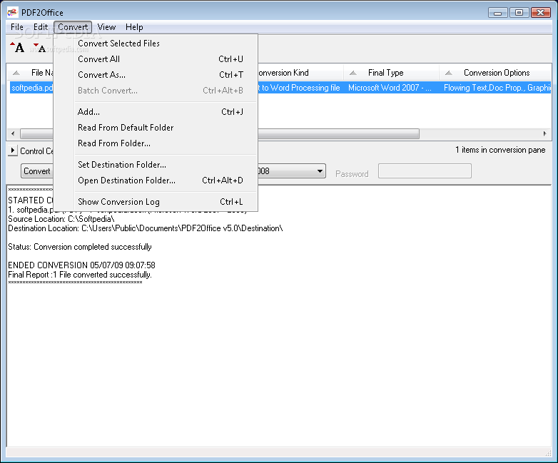Click the increase font size icon
Image resolution: width=558 pixels, height=463 pixels.
pos(17,47)
